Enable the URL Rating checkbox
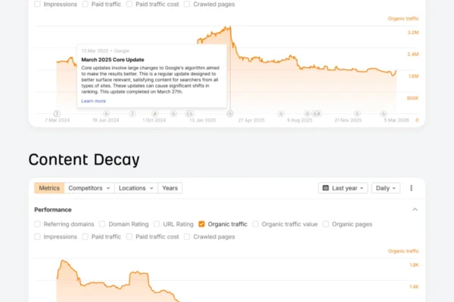 click(x=157, y=224)
